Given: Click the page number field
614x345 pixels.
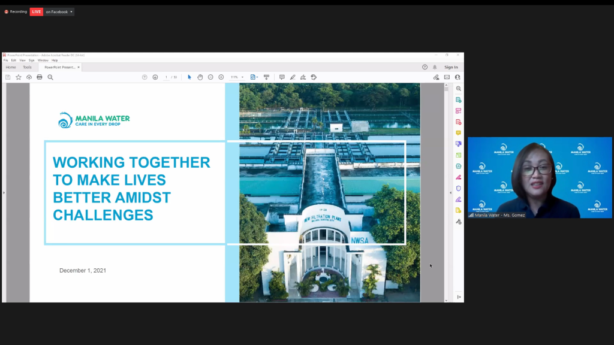Looking at the screenshot, I should click(x=167, y=77).
